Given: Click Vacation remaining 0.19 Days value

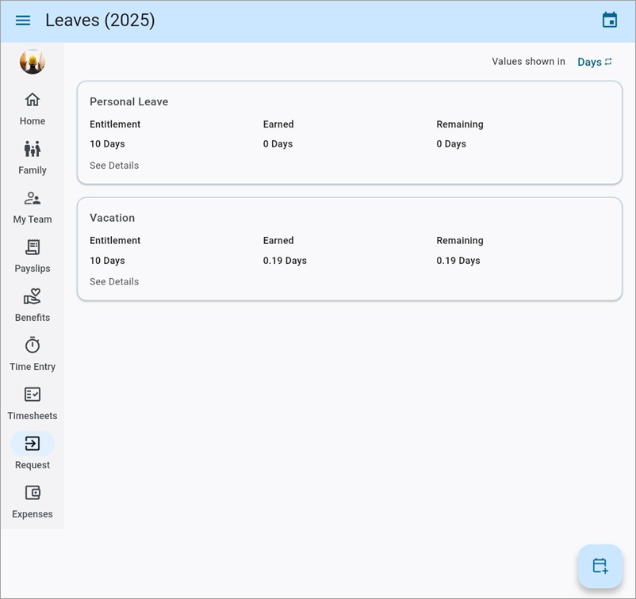Looking at the screenshot, I should pyautogui.click(x=458, y=261).
